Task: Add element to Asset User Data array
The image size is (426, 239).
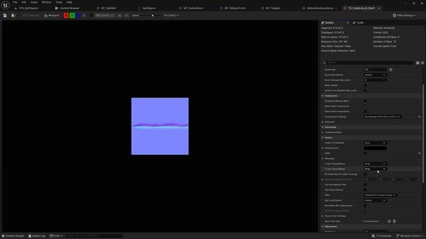Action: [389, 221]
